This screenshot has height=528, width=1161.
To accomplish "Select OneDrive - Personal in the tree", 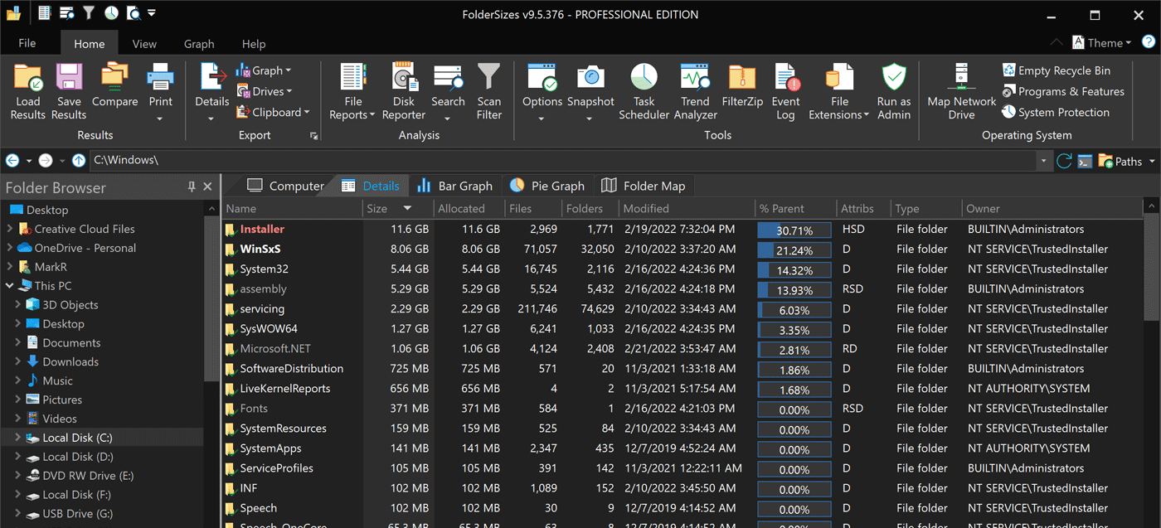I will click(x=85, y=248).
